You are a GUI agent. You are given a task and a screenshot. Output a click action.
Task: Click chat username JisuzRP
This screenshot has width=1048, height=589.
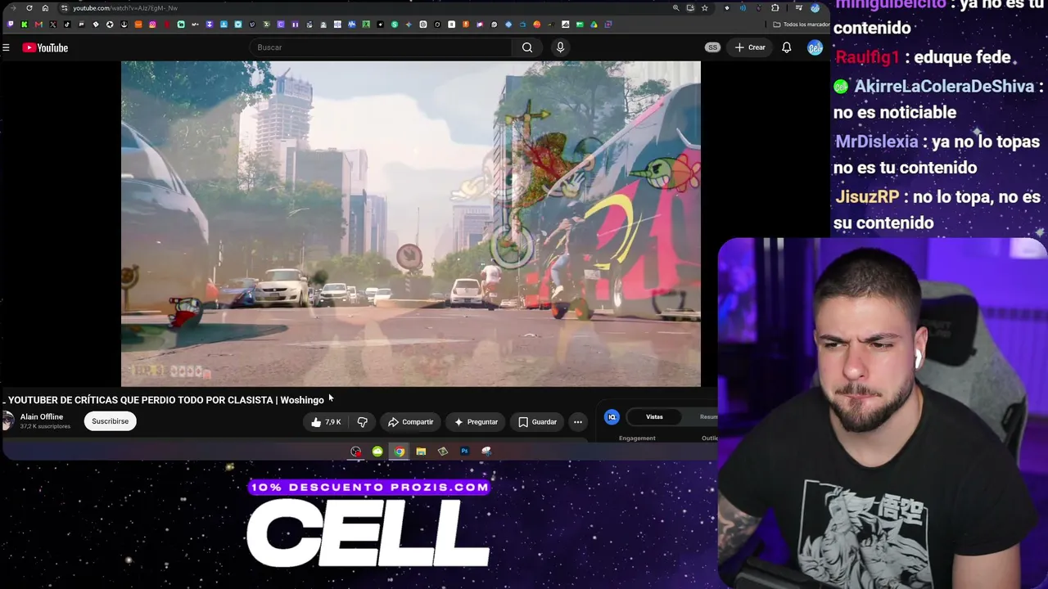(x=867, y=197)
